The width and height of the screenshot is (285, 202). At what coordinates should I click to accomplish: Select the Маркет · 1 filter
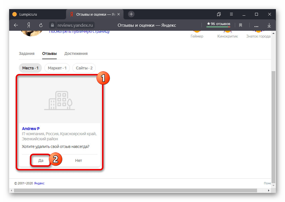(x=57, y=68)
